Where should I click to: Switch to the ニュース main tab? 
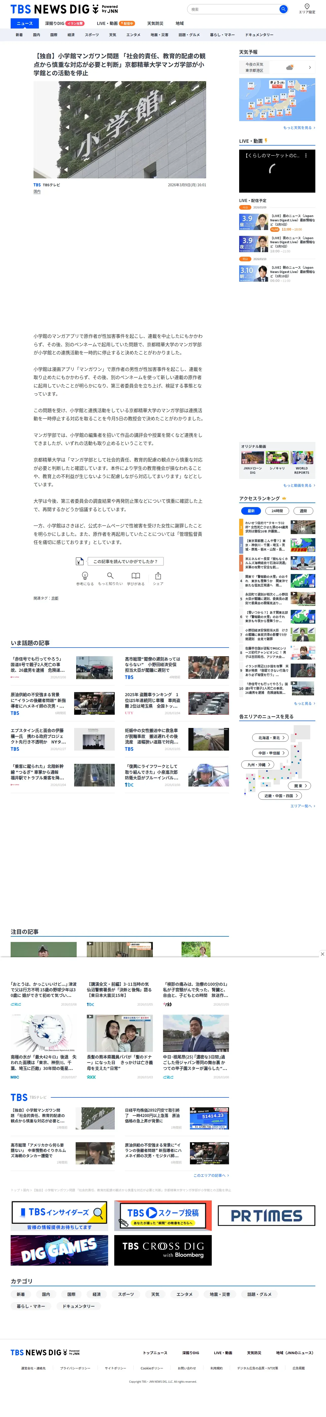pyautogui.click(x=25, y=24)
